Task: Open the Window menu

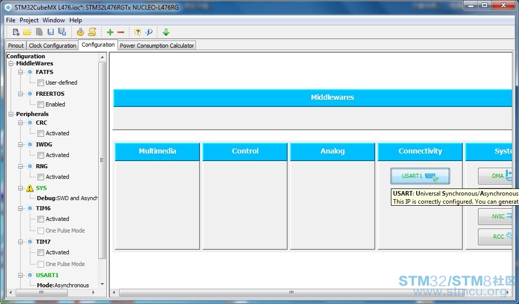Action: click(54, 20)
